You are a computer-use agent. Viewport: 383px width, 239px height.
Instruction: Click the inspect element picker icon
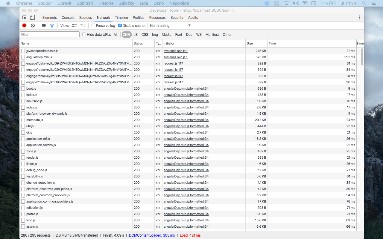[x=25, y=18]
